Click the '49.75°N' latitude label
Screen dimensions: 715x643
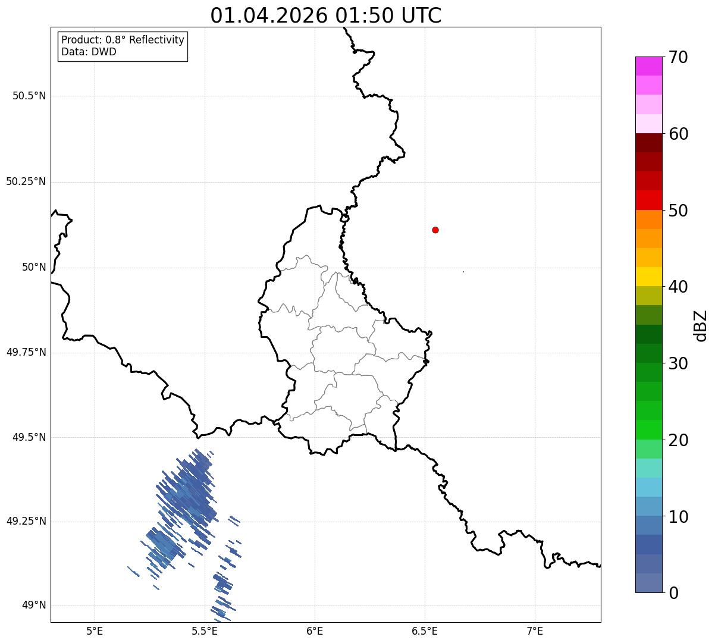click(26, 352)
